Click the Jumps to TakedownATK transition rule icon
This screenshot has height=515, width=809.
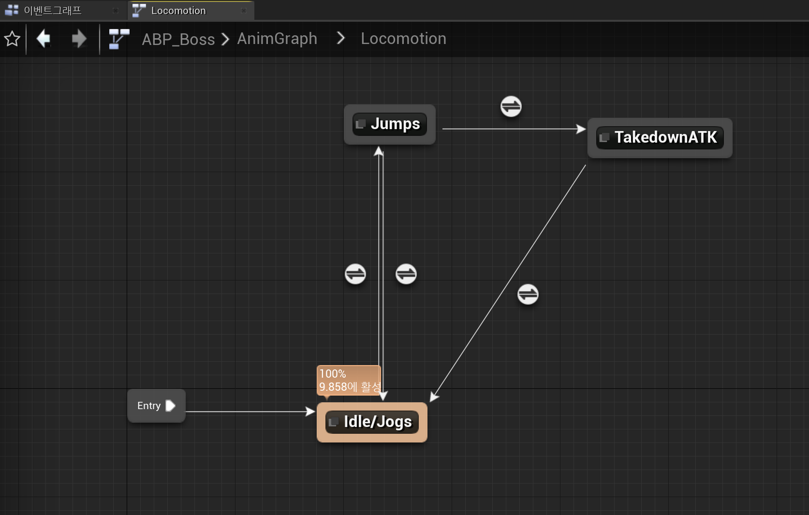pos(511,106)
